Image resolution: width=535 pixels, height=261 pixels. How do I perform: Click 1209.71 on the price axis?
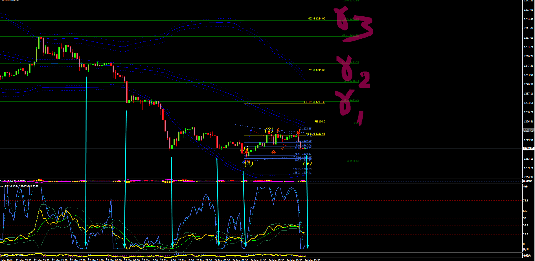[x=529, y=168]
